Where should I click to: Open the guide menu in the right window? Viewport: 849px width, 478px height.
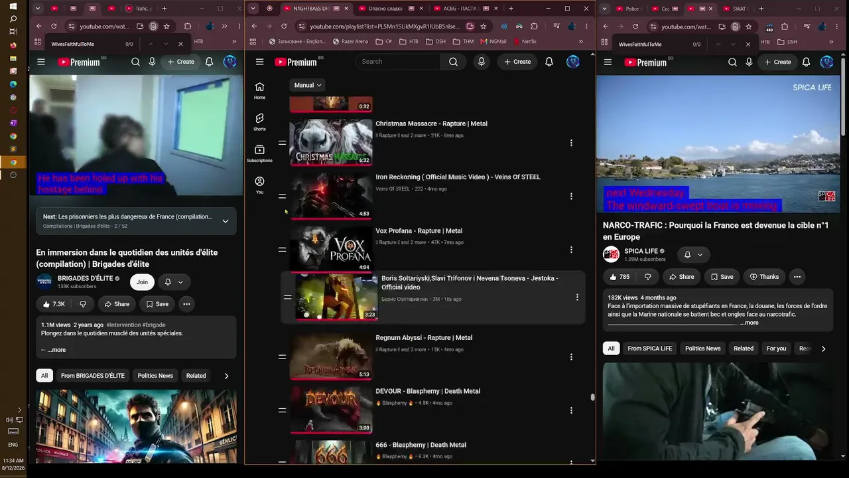pos(608,62)
